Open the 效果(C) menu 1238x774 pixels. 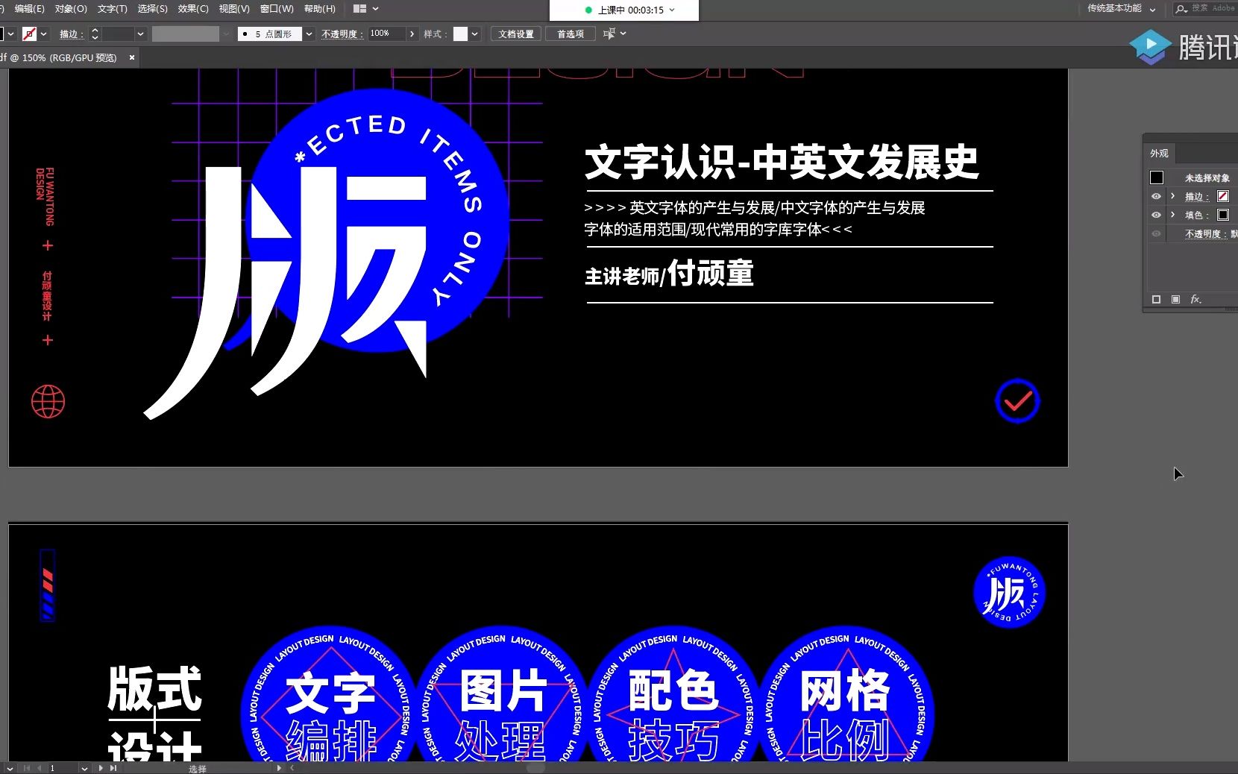click(x=193, y=9)
